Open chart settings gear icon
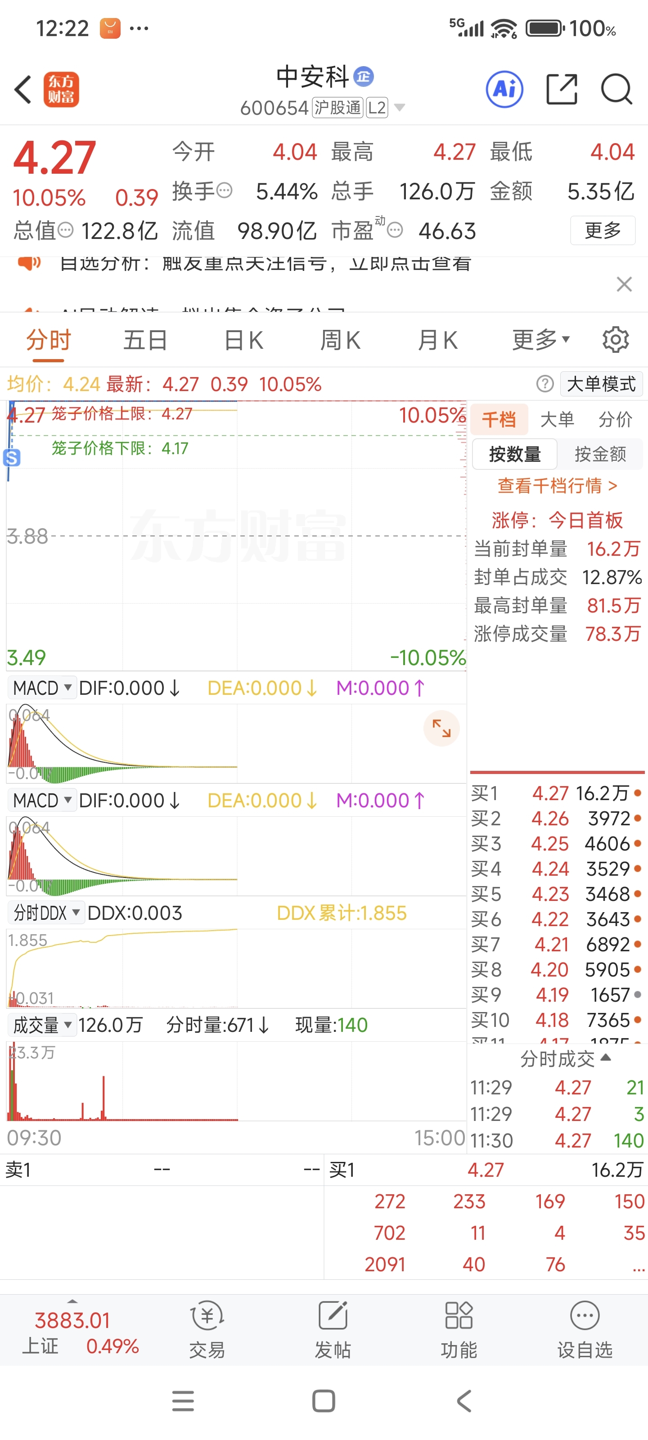The width and height of the screenshot is (648, 1440). (616, 340)
